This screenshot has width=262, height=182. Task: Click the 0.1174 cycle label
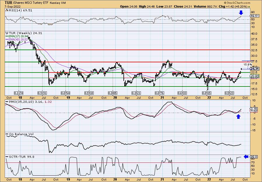click(x=19, y=93)
